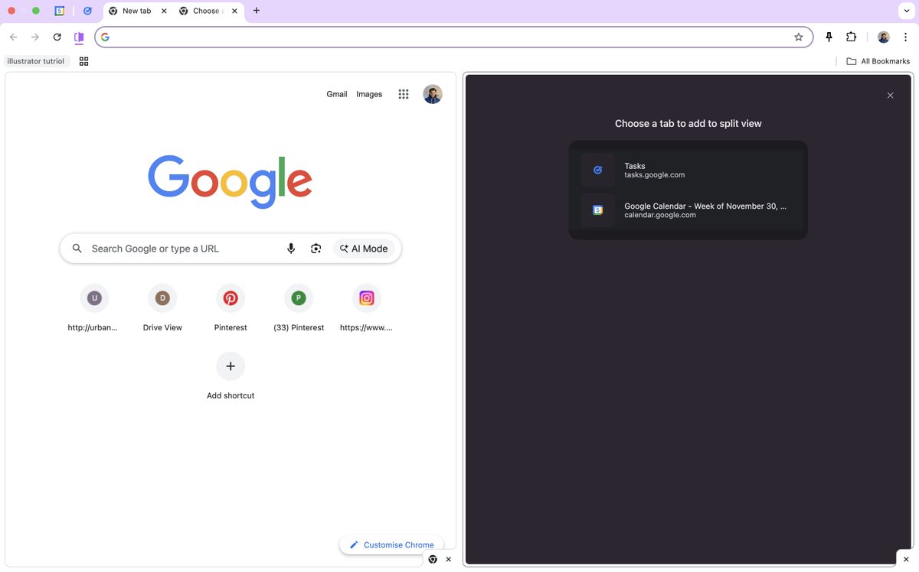The height and width of the screenshot is (572, 919).
Task: Click the magnifier icon in search box
Action: [x=77, y=249]
